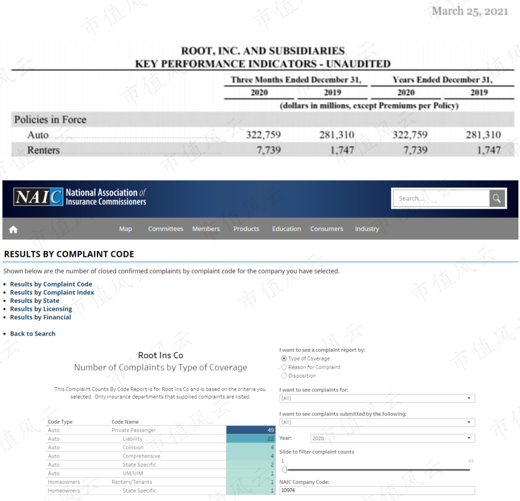Viewport: 520px width, 501px height.
Task: Click the Root Ins Co report title
Action: tap(161, 355)
